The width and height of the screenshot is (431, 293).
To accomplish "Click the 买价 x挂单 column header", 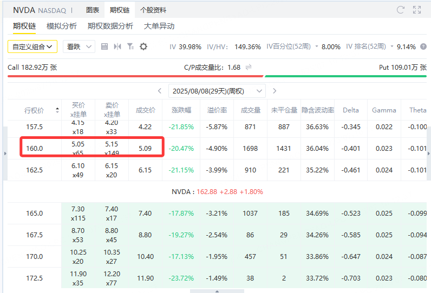I will pos(79,110).
